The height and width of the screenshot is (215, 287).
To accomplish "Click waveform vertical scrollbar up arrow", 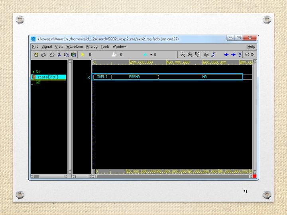I will coord(255,61).
